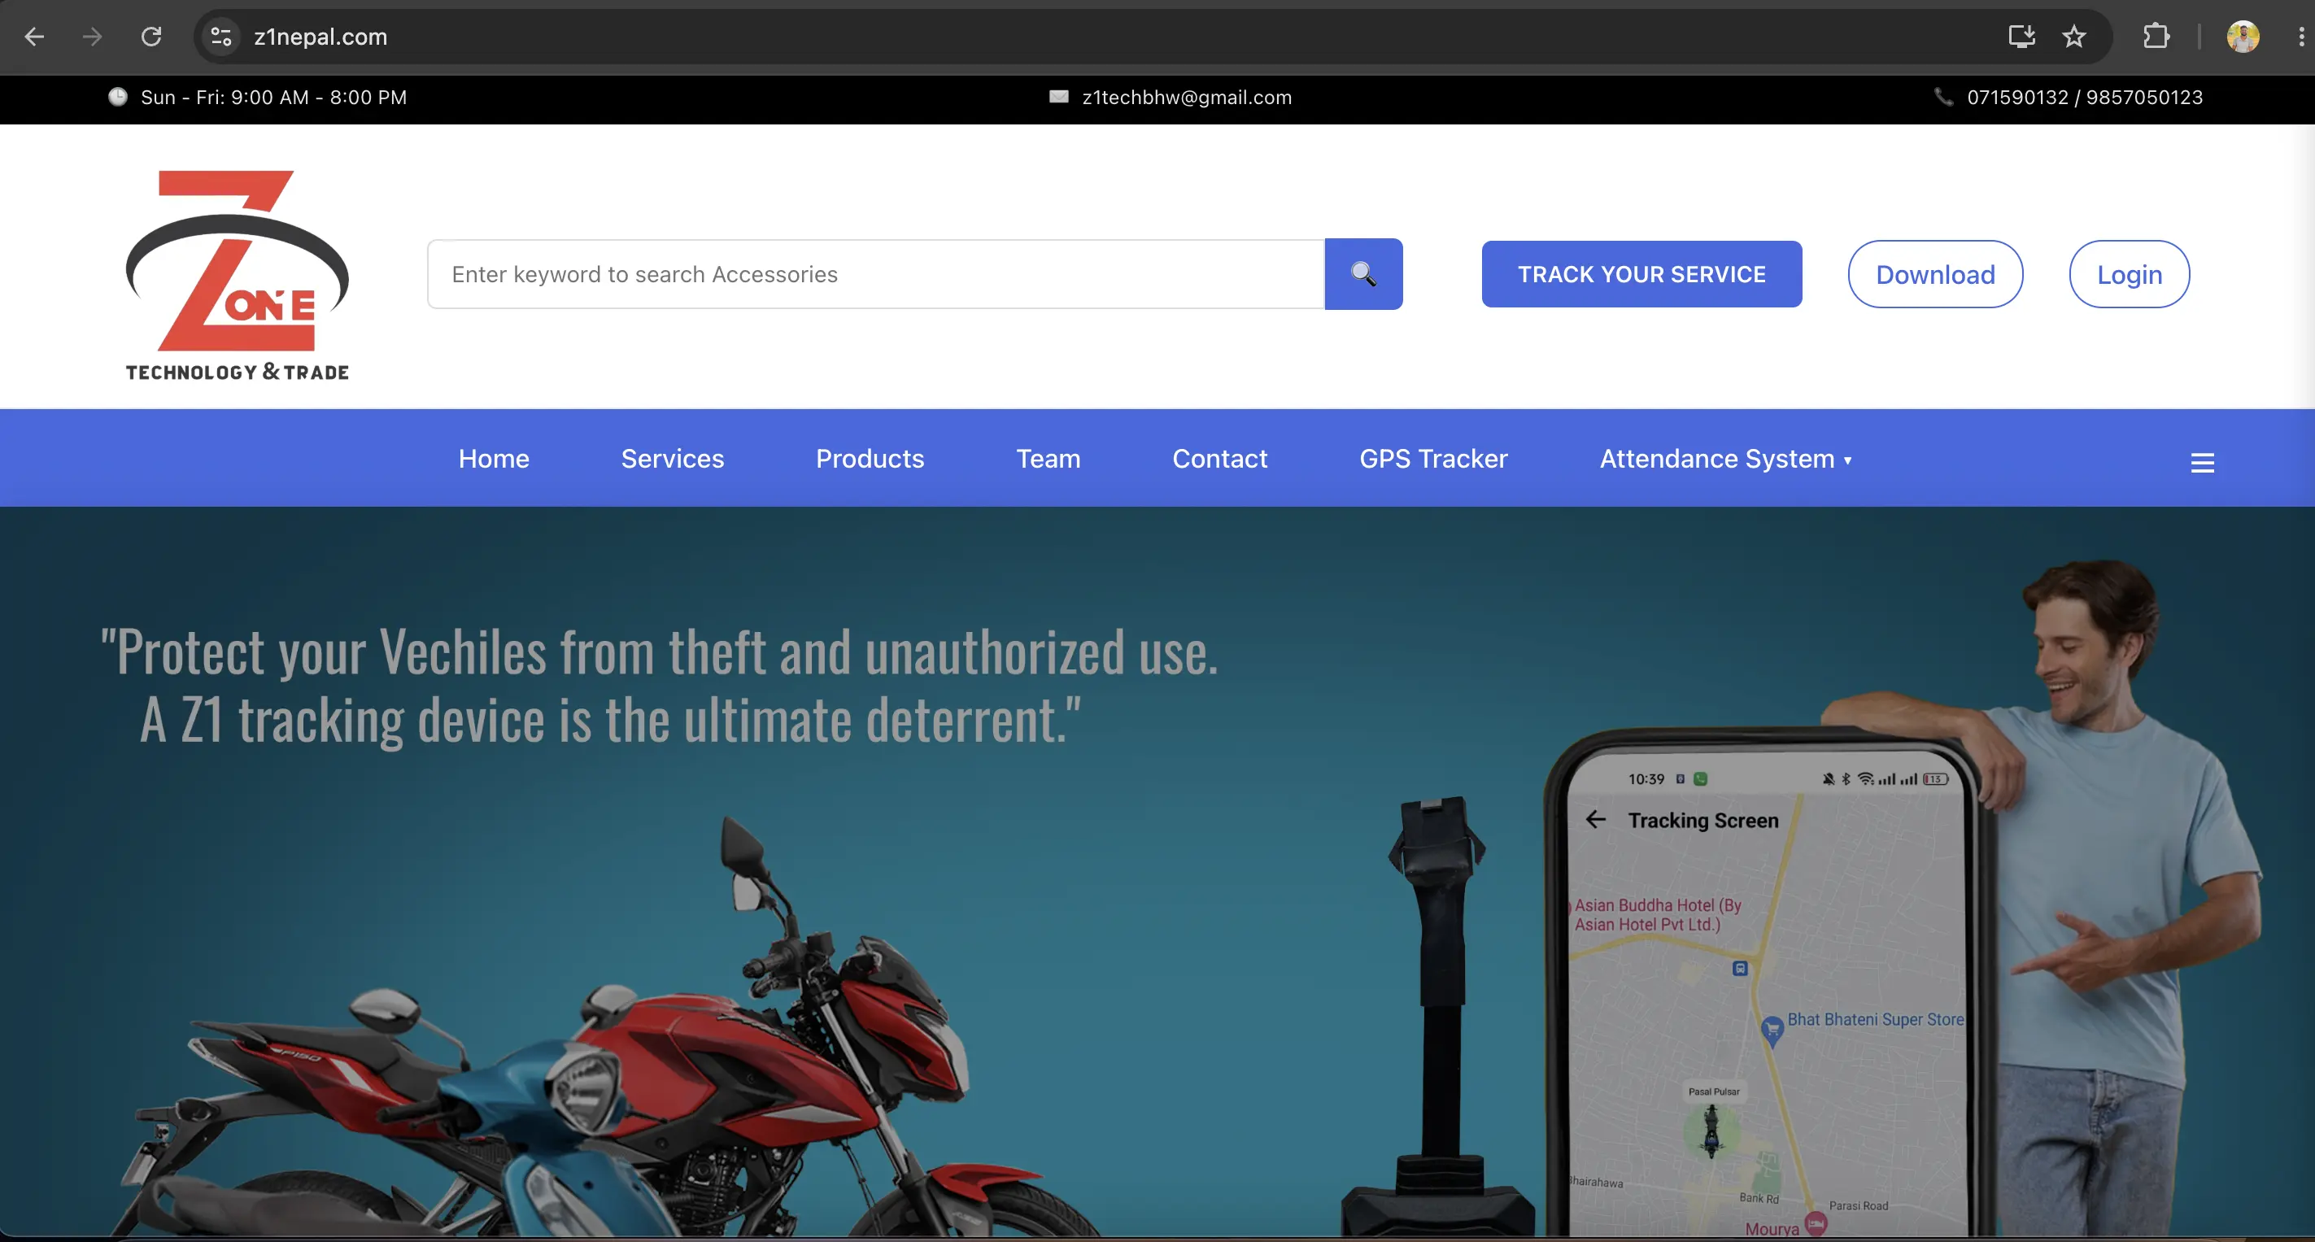Open the Contact page

click(1219, 460)
